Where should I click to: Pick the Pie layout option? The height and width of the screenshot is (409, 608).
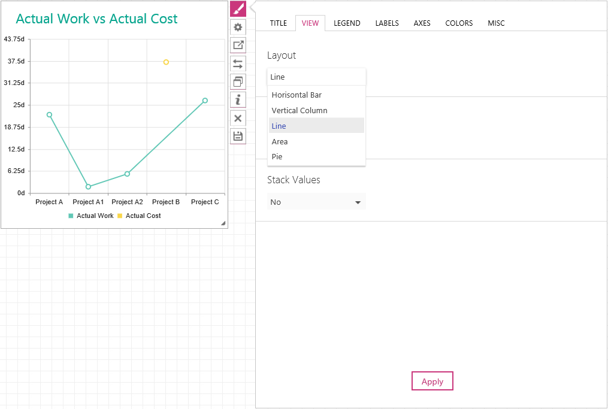coord(316,157)
